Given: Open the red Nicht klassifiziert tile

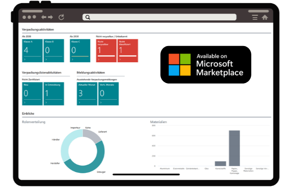Looking at the screenshot, I should pyautogui.click(x=127, y=51).
